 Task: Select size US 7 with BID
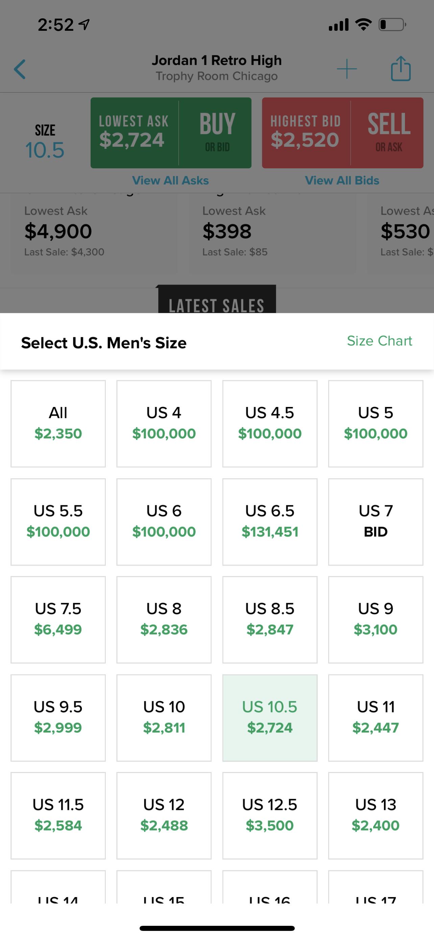click(x=375, y=522)
